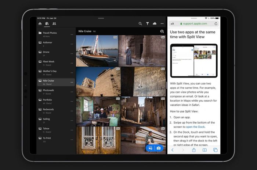Open options for To Print album
Screen dimensions: 257x170
pyautogui.click(x=72, y=140)
